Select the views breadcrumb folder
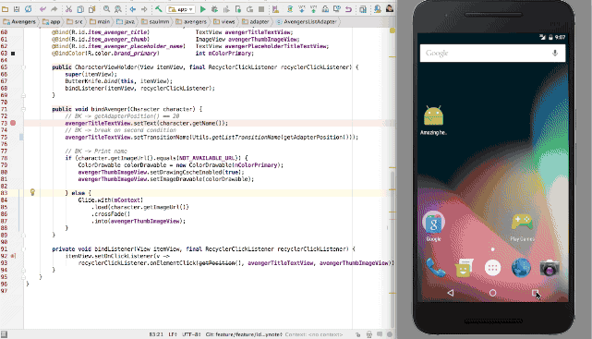This screenshot has height=339, width=592. pyautogui.click(x=224, y=22)
